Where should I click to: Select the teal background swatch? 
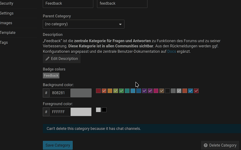[x=127, y=91]
